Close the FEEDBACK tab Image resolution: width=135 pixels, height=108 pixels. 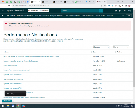pos(11,101)
